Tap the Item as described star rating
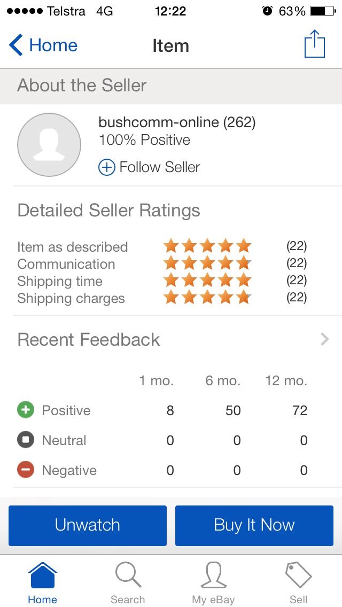 [207, 246]
